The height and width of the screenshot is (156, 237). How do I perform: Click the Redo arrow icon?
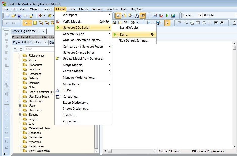click(x=14, y=23)
